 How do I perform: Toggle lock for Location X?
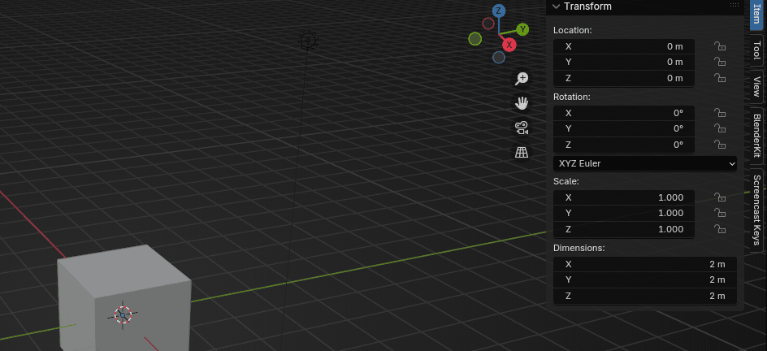[719, 46]
